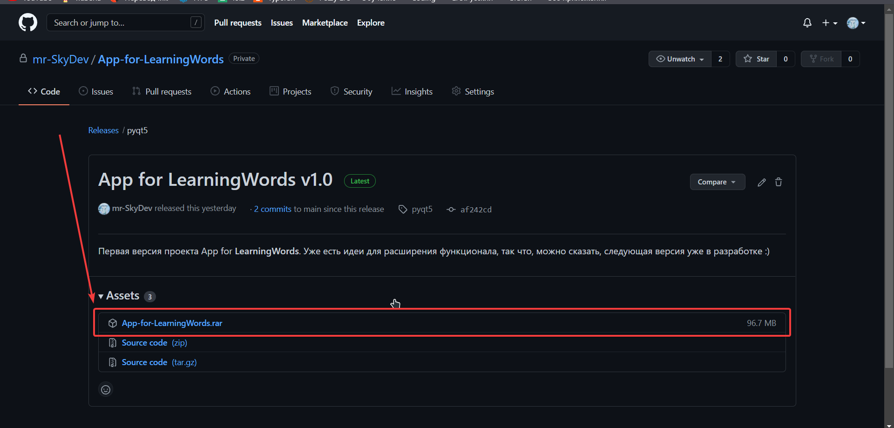Click the file icon beside Source code (tar.gz)

pos(113,362)
